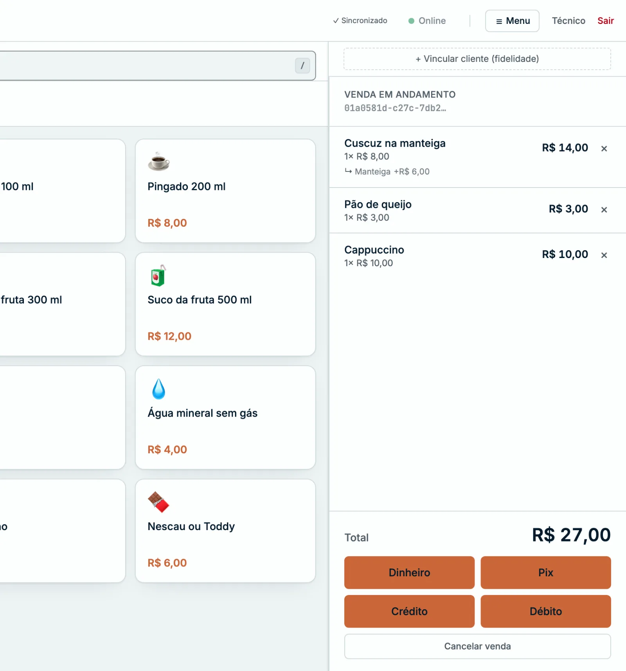Click the Manteiga +R$ 6,00 modifier line
Viewport: 626px width, 671px height.
click(387, 171)
